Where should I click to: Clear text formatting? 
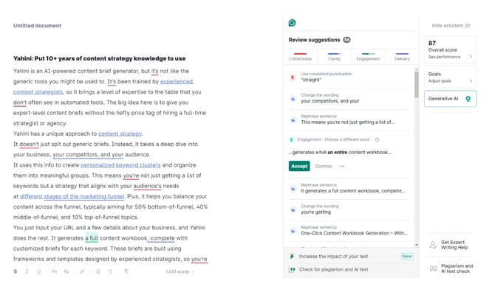pyautogui.click(x=126, y=271)
